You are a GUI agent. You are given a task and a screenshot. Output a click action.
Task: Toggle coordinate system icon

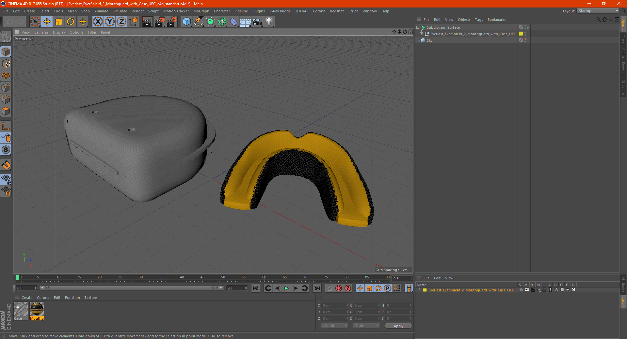coord(134,22)
